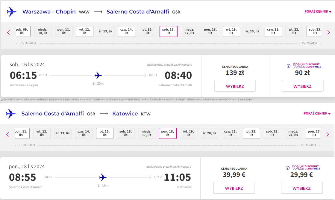Choose the 90 zł Discount Club fare
This screenshot has width=335, height=200.
pos(303,86)
